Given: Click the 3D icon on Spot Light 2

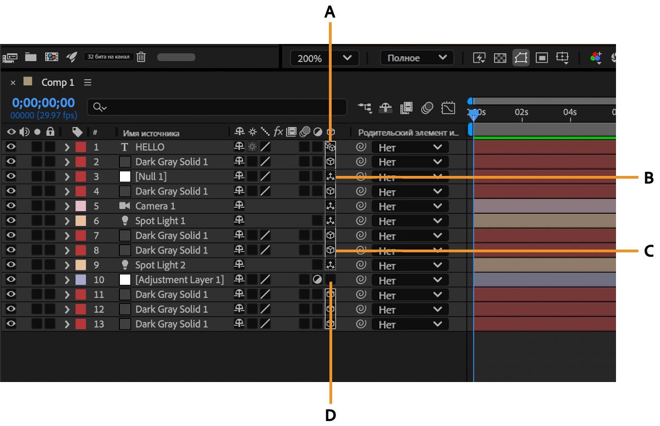Looking at the screenshot, I should pos(330,265).
